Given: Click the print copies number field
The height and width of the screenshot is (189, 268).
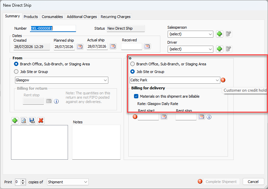Looking at the screenshot, I should 18,182.
